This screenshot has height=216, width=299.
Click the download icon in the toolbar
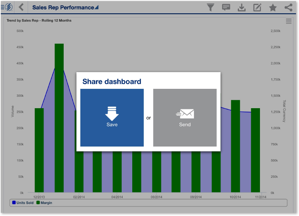[x=242, y=8]
